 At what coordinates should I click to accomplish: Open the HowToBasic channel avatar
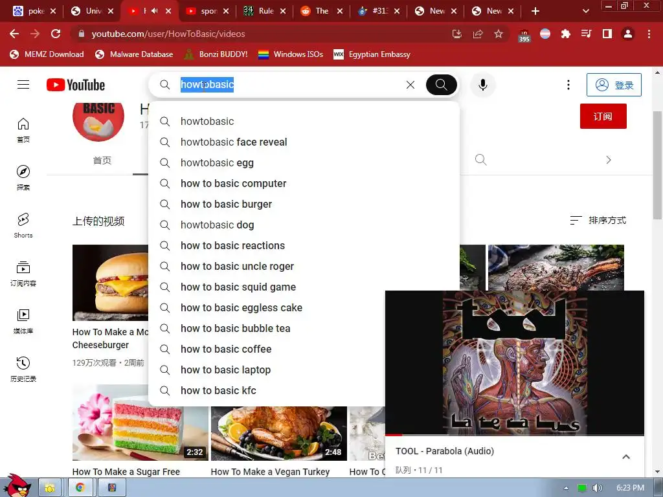[98, 122]
